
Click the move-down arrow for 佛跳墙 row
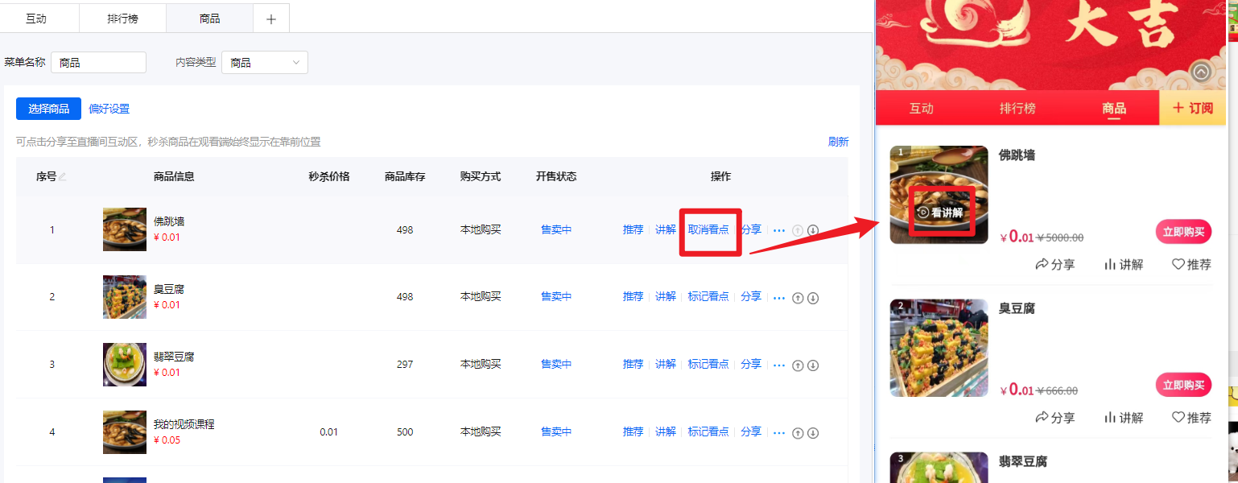pos(813,230)
